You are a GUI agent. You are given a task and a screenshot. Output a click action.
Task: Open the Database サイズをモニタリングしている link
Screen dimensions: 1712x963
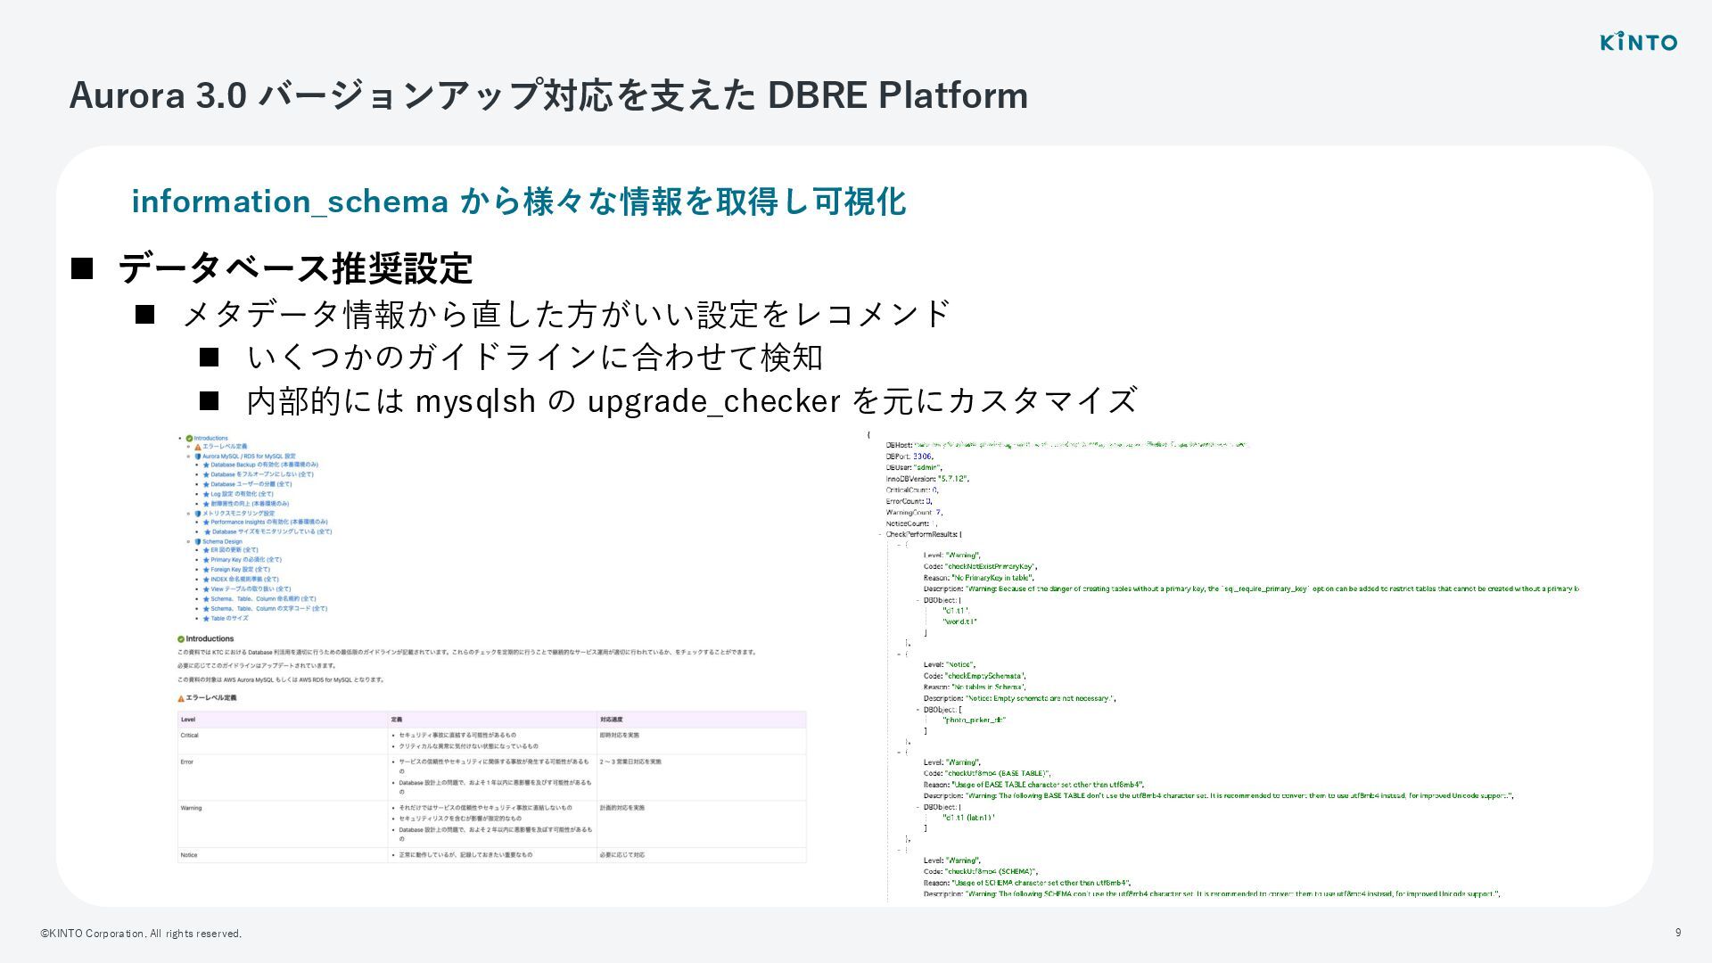271,531
